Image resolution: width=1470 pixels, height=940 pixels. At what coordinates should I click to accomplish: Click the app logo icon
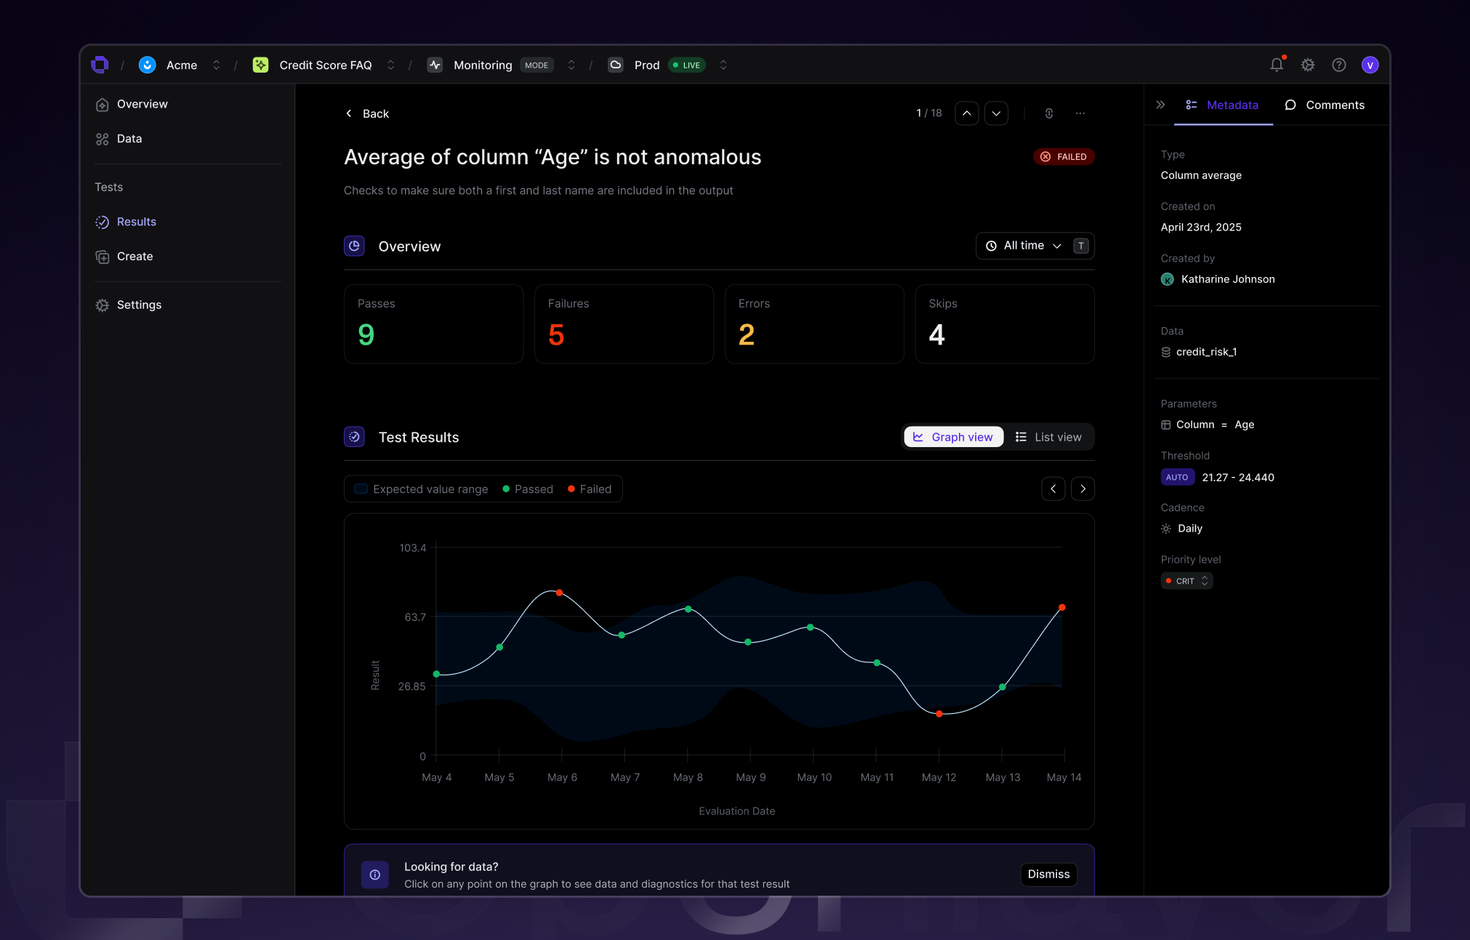point(100,65)
